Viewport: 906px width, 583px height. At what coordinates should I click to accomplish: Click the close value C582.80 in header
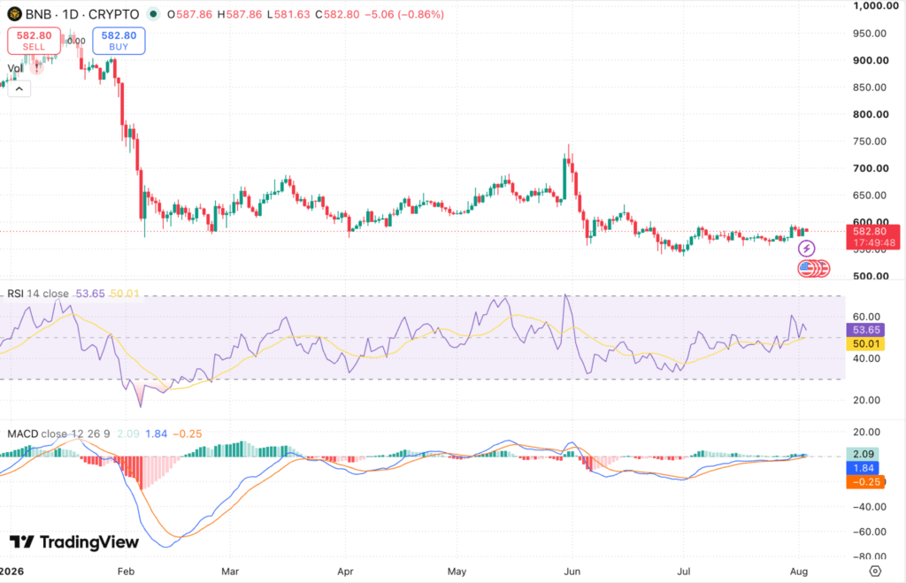pyautogui.click(x=337, y=14)
